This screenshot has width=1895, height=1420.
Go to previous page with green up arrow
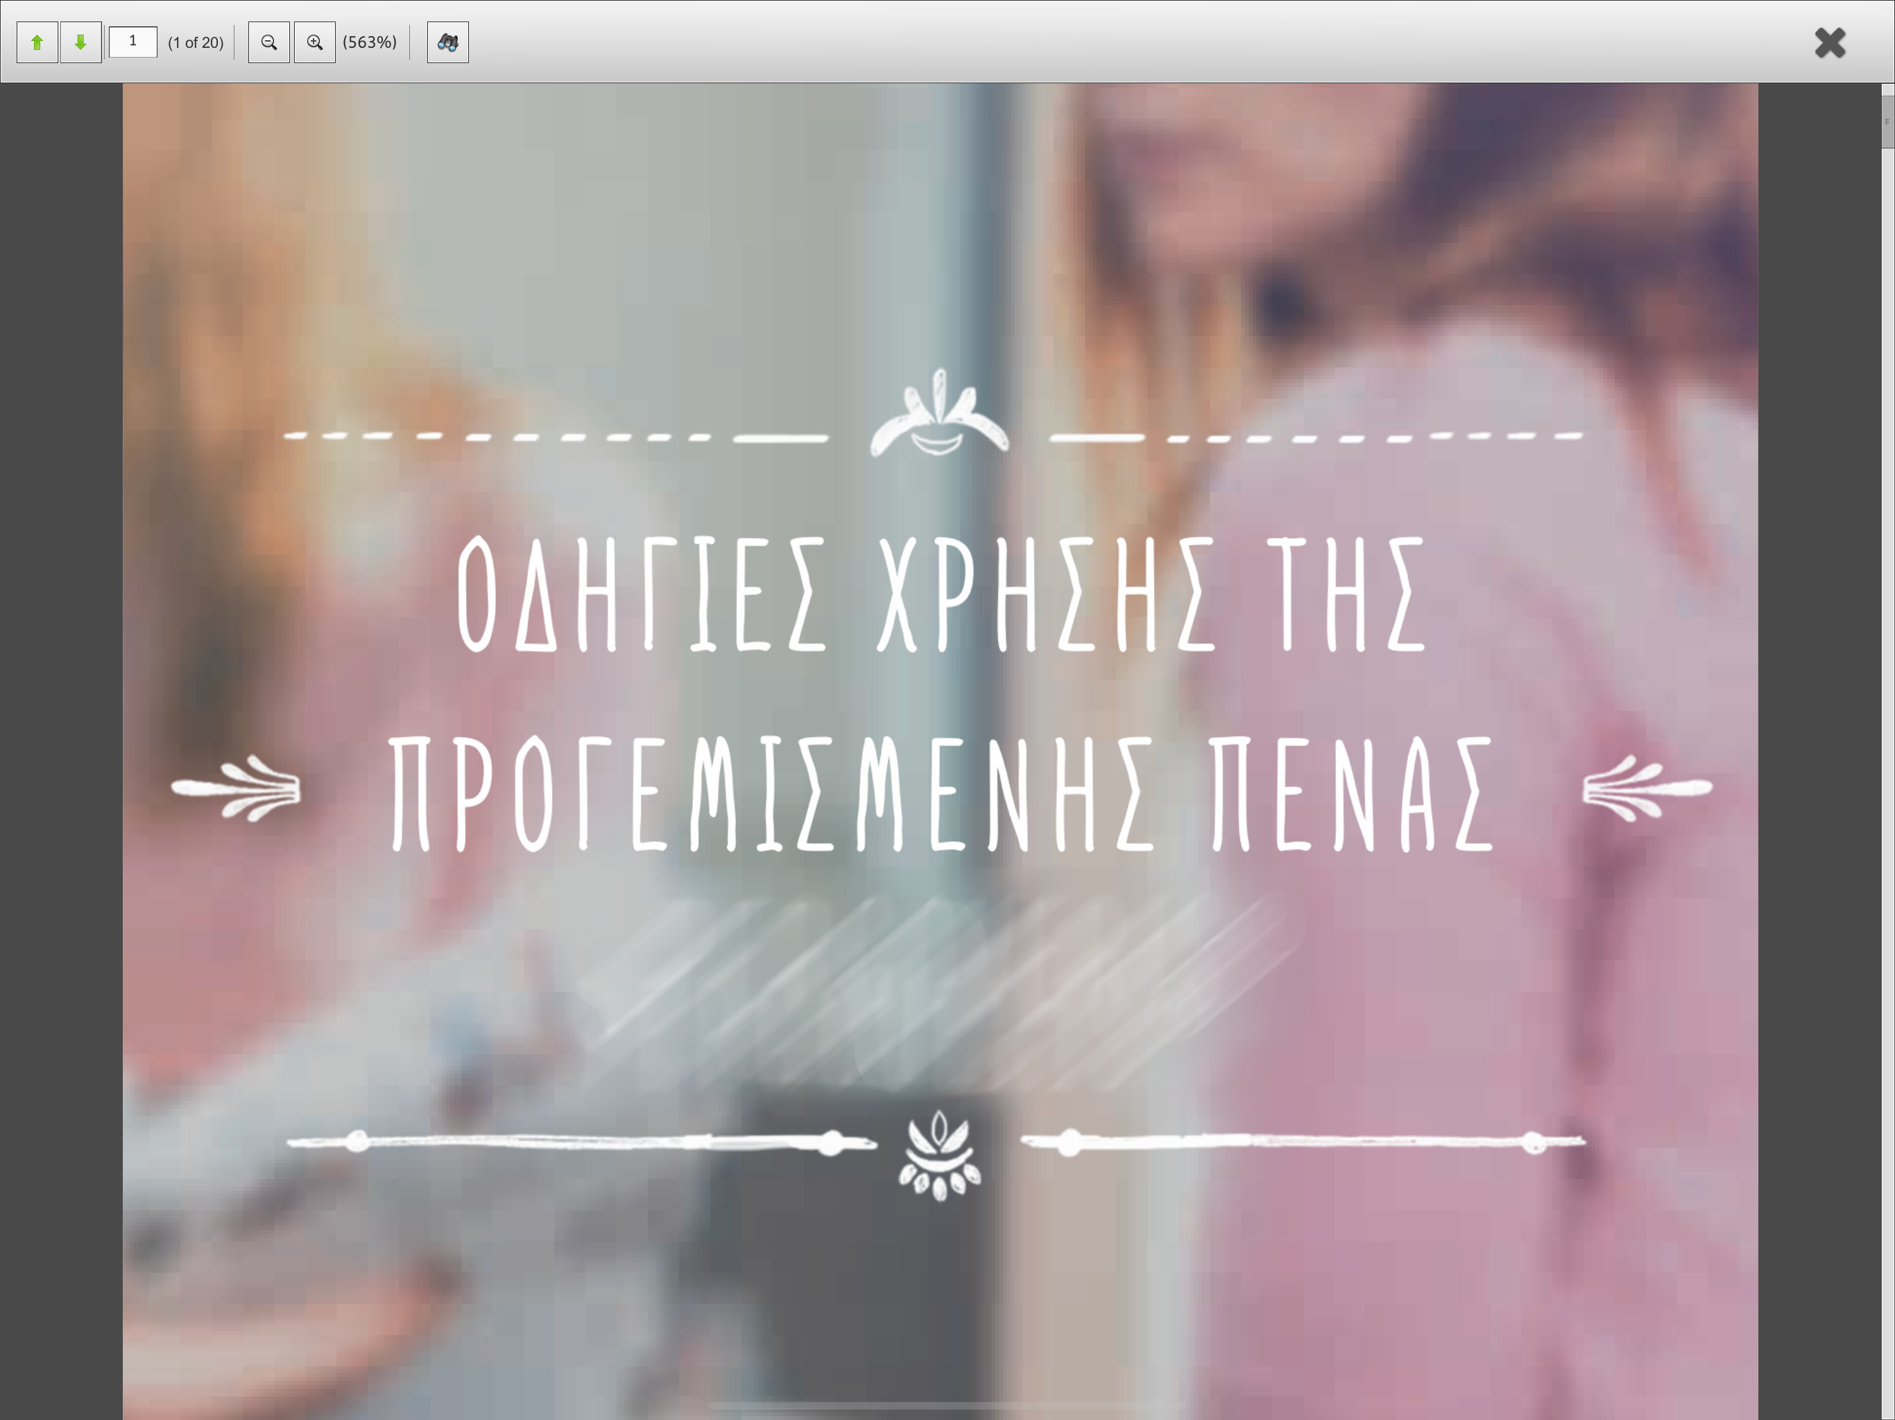click(x=37, y=42)
